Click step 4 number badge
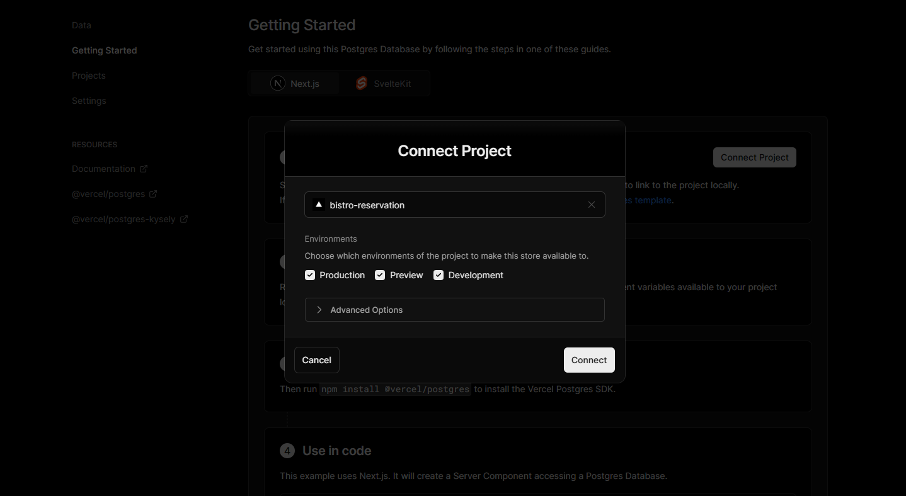The width and height of the screenshot is (906, 496). click(x=287, y=451)
